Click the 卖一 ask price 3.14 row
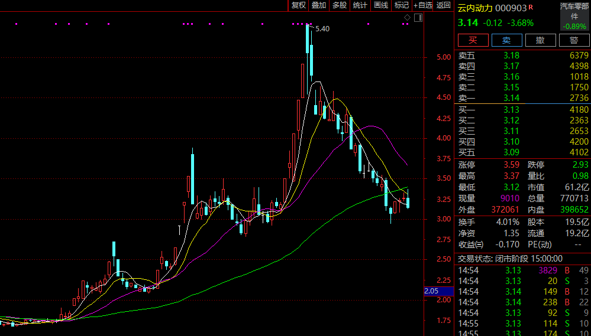Viewport: 591px width, 336px height. point(523,98)
